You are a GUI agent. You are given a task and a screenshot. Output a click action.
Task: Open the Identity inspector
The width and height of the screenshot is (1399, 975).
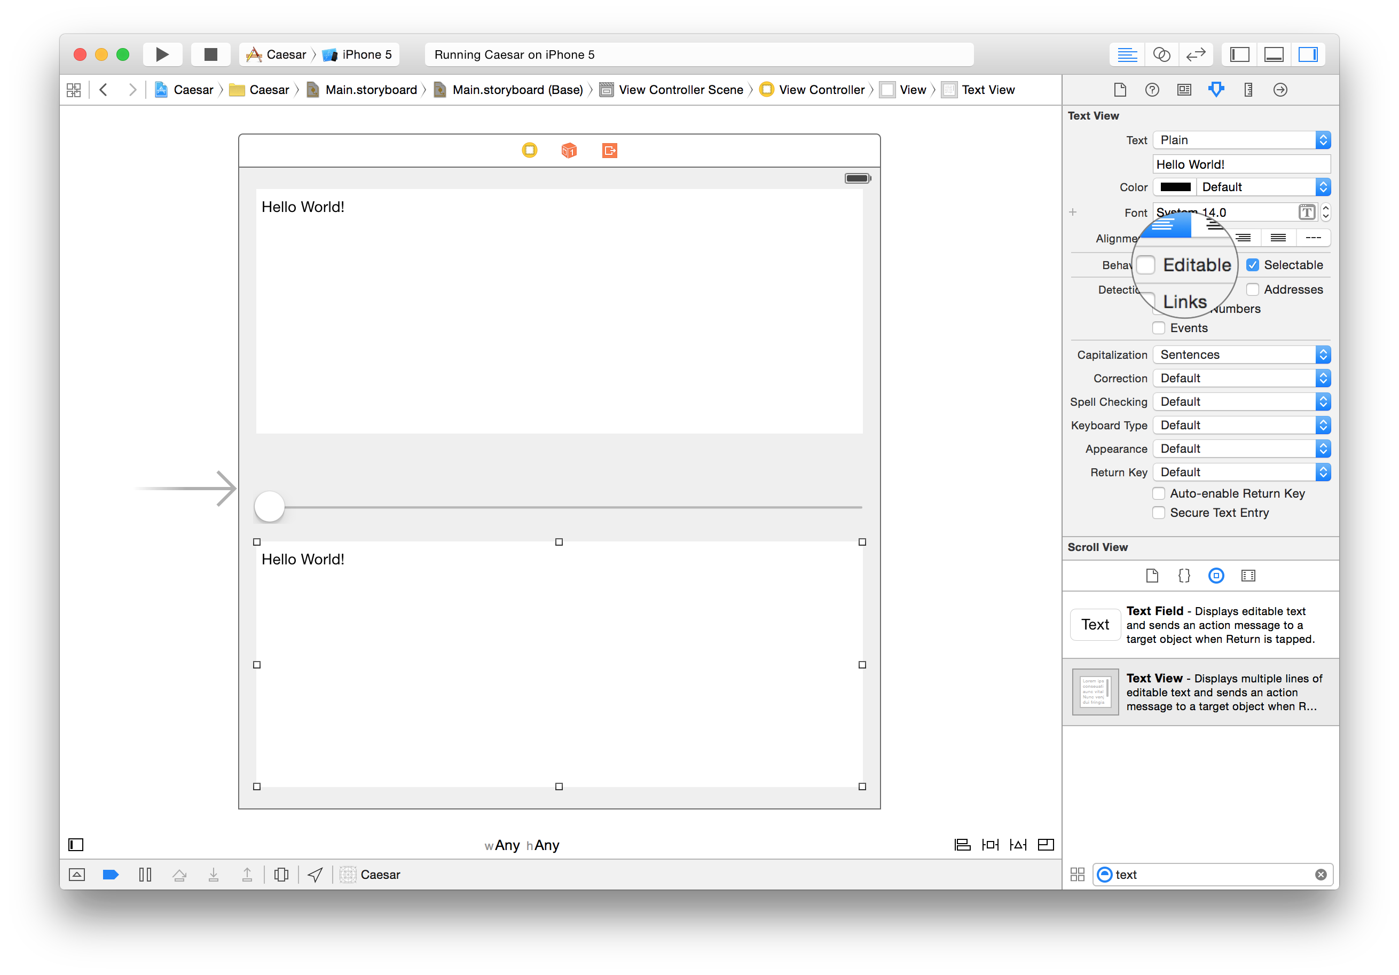[1184, 90]
